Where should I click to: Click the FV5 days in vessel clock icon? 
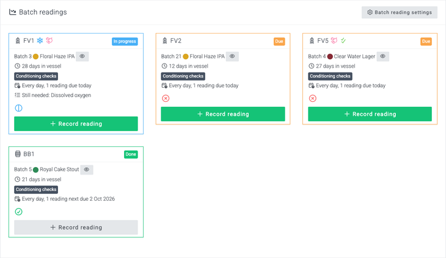point(312,66)
